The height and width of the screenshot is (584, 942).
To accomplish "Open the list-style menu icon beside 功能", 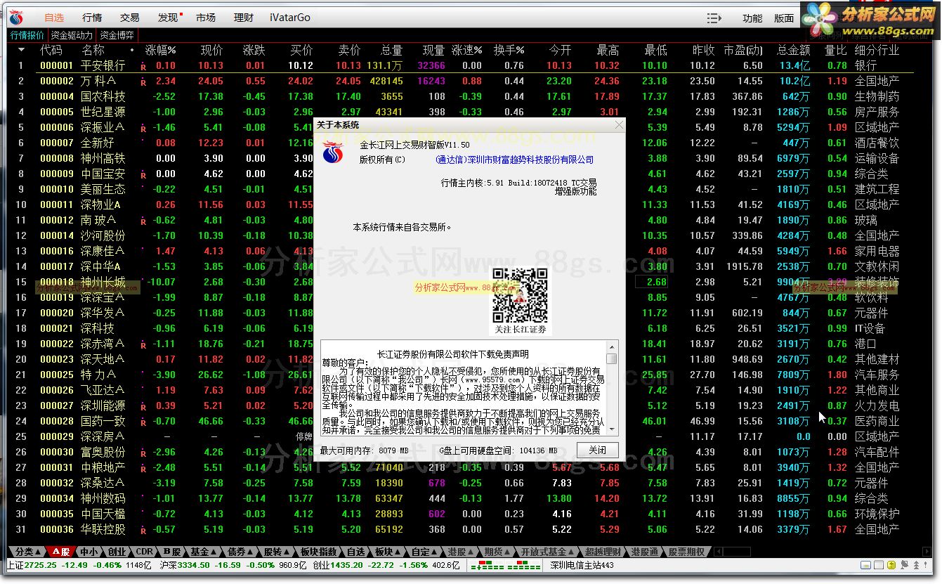I will (714, 18).
